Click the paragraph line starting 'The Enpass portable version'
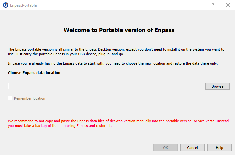Image resolution: width=235 pixels, height=155 pixels. click(119, 49)
